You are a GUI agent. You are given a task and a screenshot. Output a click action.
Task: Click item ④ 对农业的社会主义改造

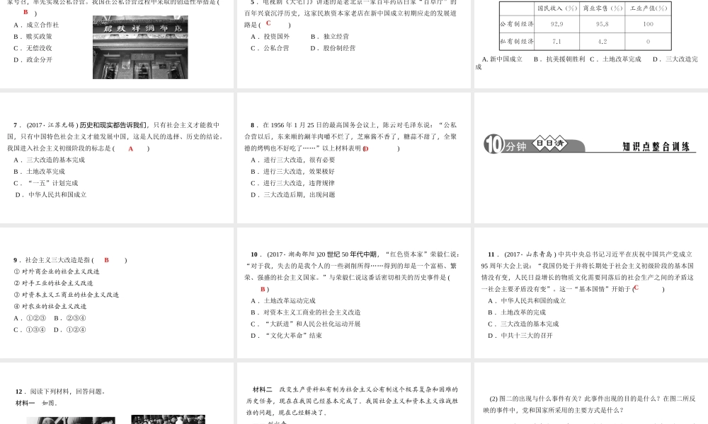point(50,307)
